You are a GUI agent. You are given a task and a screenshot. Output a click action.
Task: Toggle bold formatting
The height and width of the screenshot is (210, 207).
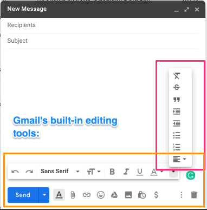point(112,172)
